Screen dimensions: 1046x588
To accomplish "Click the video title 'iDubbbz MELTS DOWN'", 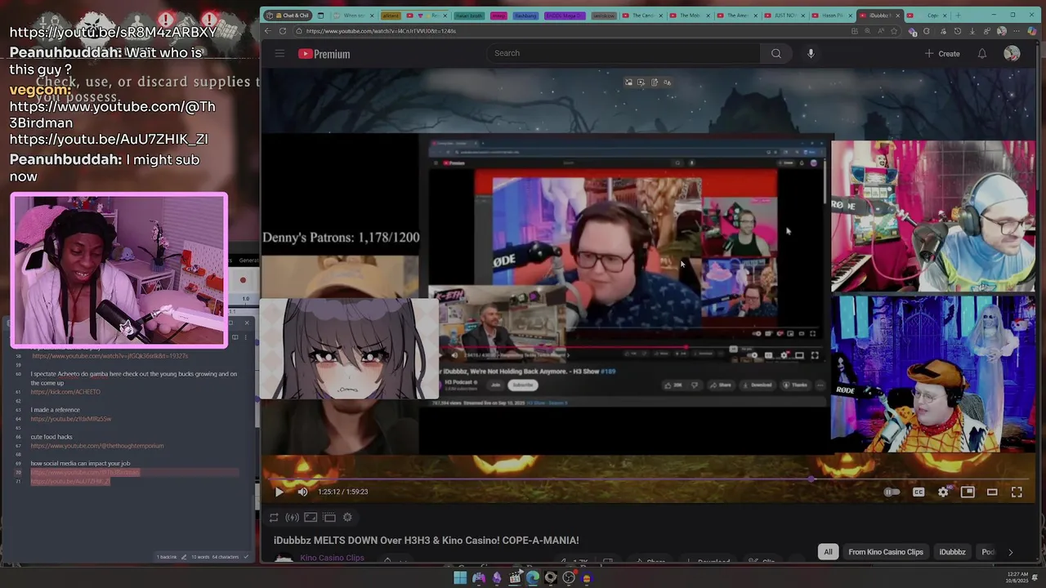I will click(x=426, y=541).
